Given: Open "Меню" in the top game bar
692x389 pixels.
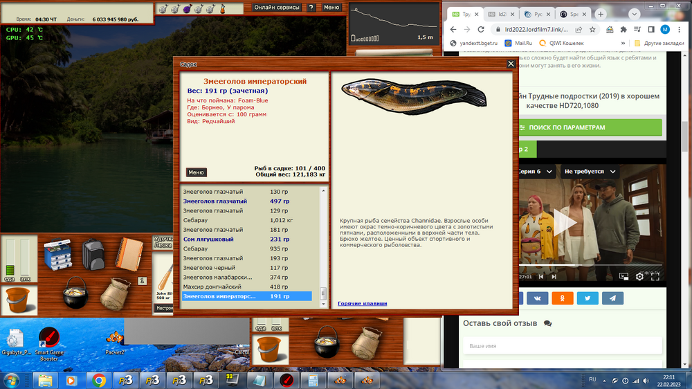Looking at the screenshot, I should click(x=331, y=8).
